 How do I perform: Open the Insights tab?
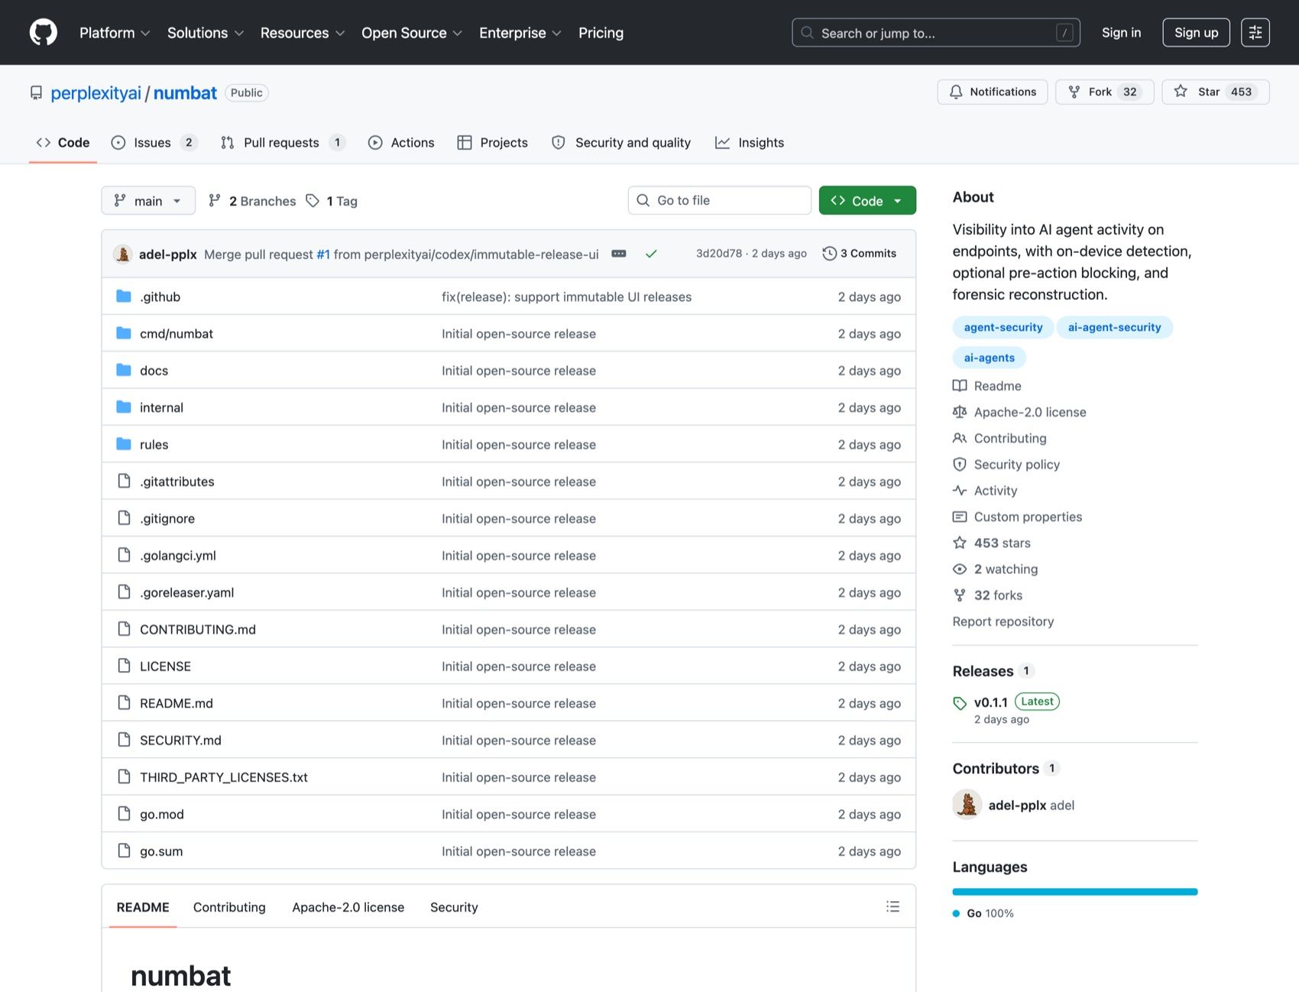(x=750, y=143)
